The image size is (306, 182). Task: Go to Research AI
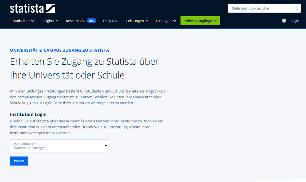point(75,21)
